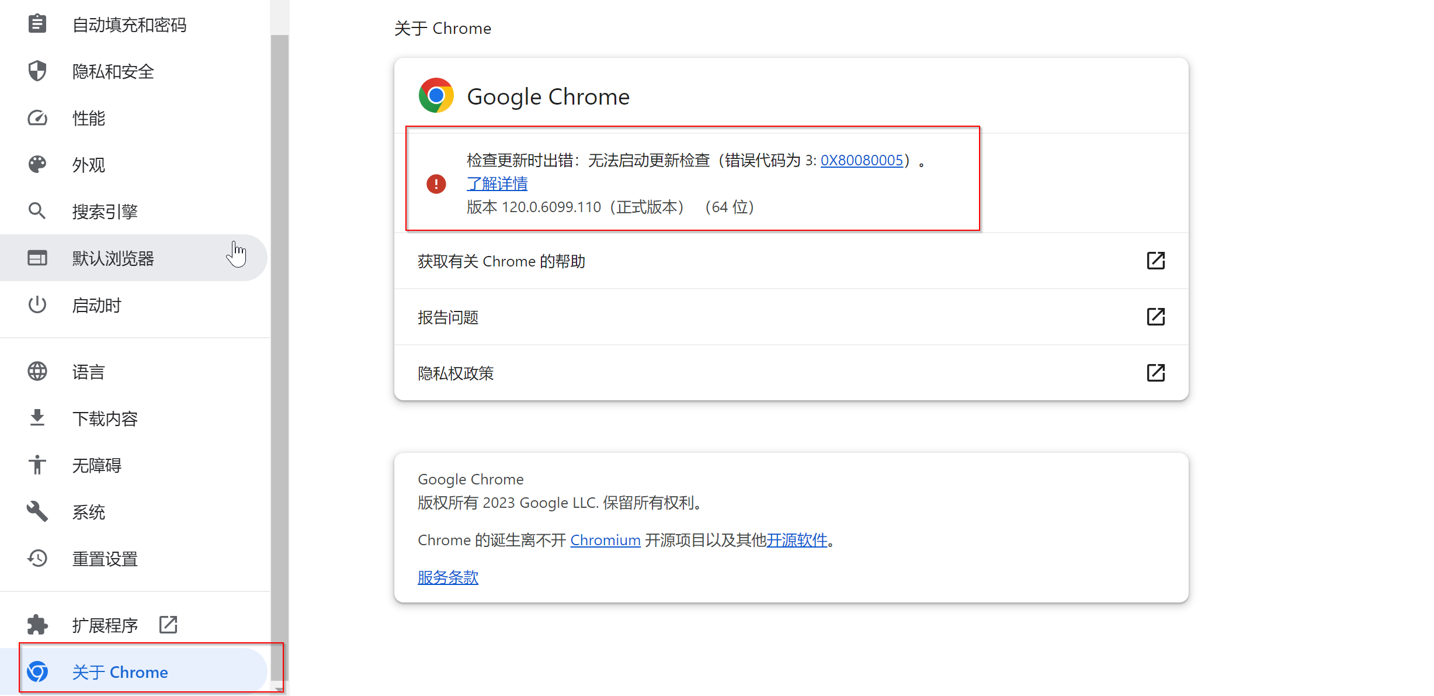This screenshot has height=696, width=1434.
Task: Click the magnifier icon for 搜索引擎
Action: point(37,211)
